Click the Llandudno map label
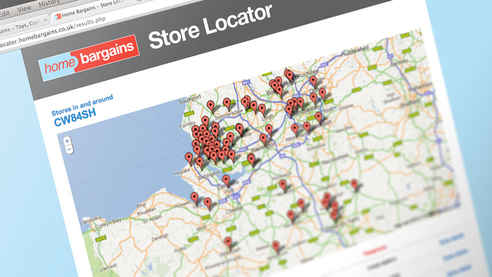Viewport: 492px width, 277px height. point(91,220)
